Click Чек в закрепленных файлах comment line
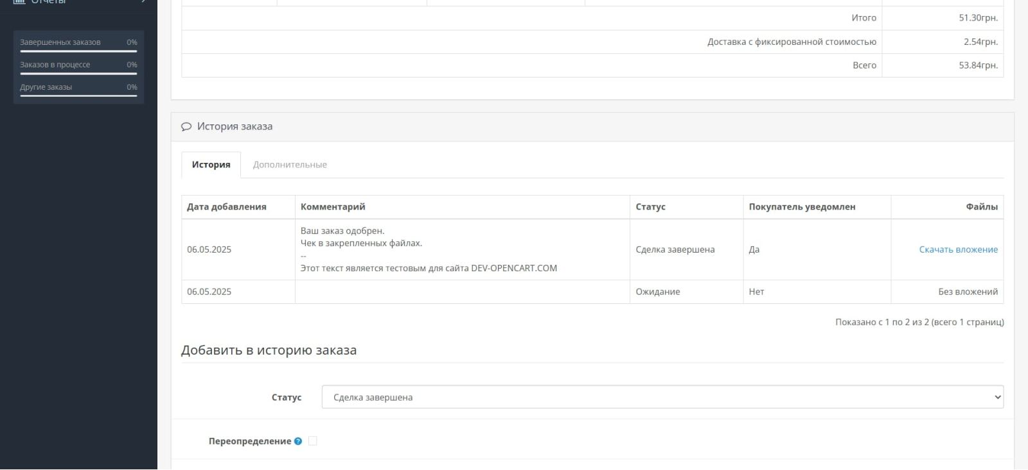The width and height of the screenshot is (1028, 470). click(361, 244)
